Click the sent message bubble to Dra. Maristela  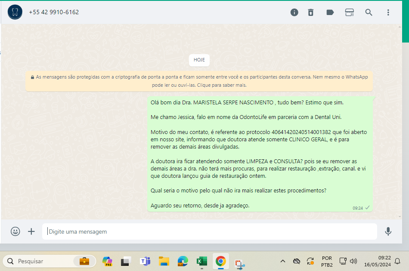[260, 154]
